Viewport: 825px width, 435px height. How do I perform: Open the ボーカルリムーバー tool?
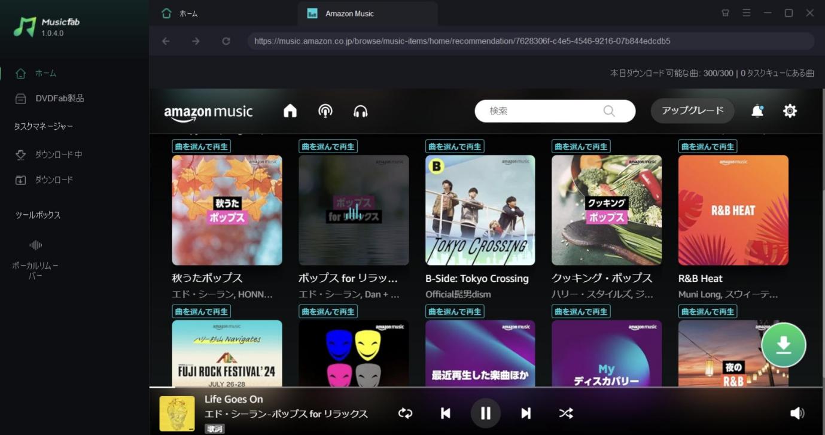click(x=35, y=258)
